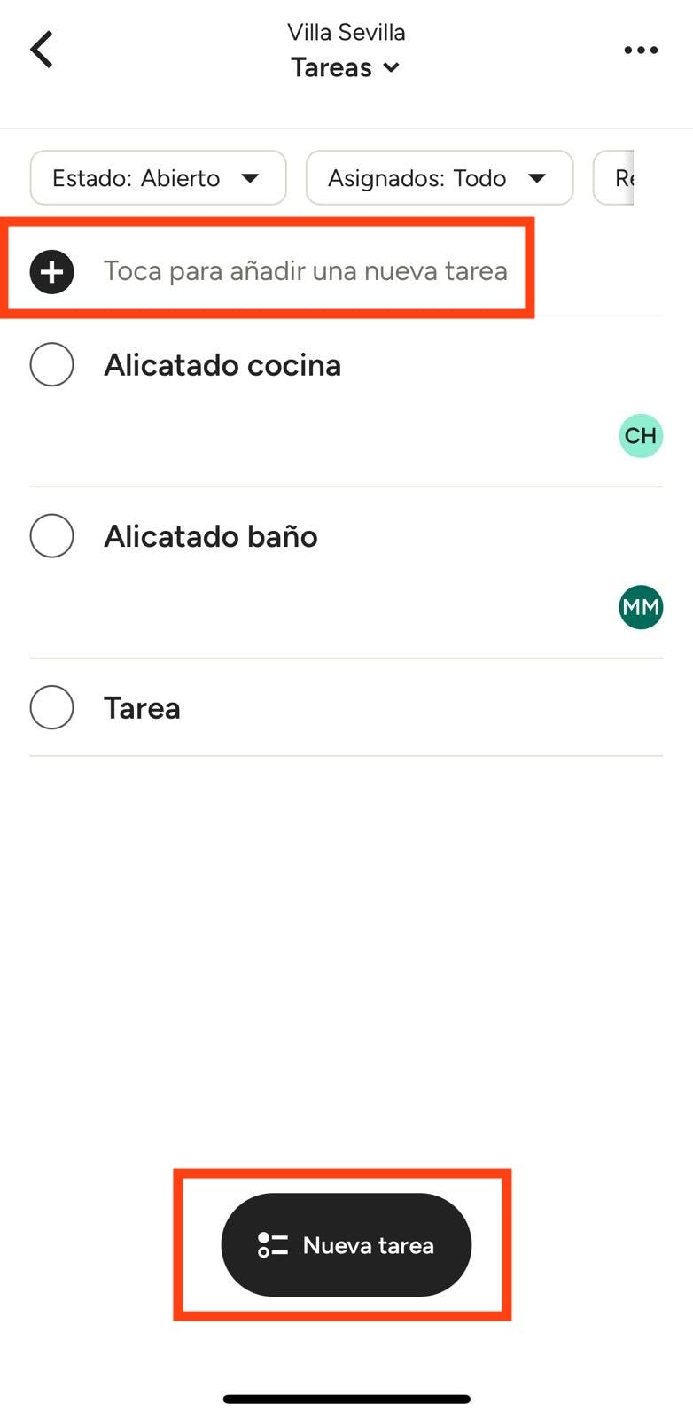Open the MM assignee avatar
This screenshot has width=693, height=1418.
coord(640,607)
